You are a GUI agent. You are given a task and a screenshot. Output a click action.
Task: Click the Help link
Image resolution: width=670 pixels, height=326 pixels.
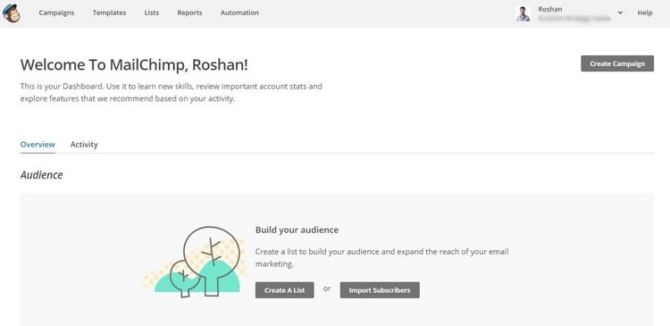click(645, 13)
